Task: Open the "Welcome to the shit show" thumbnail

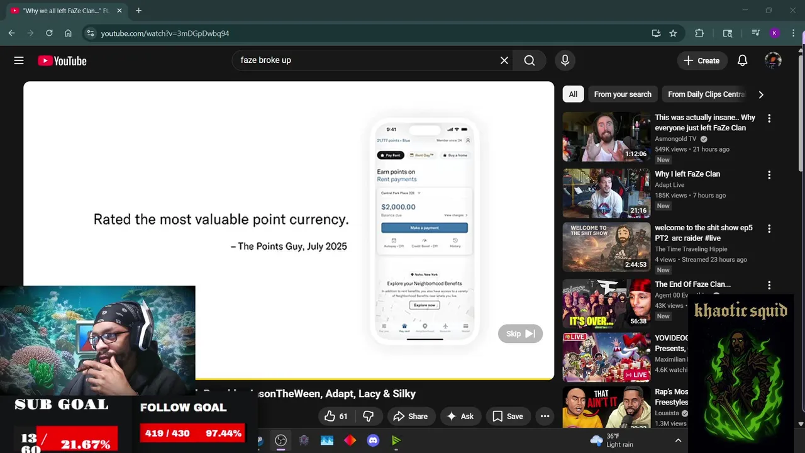Action: coord(606,247)
